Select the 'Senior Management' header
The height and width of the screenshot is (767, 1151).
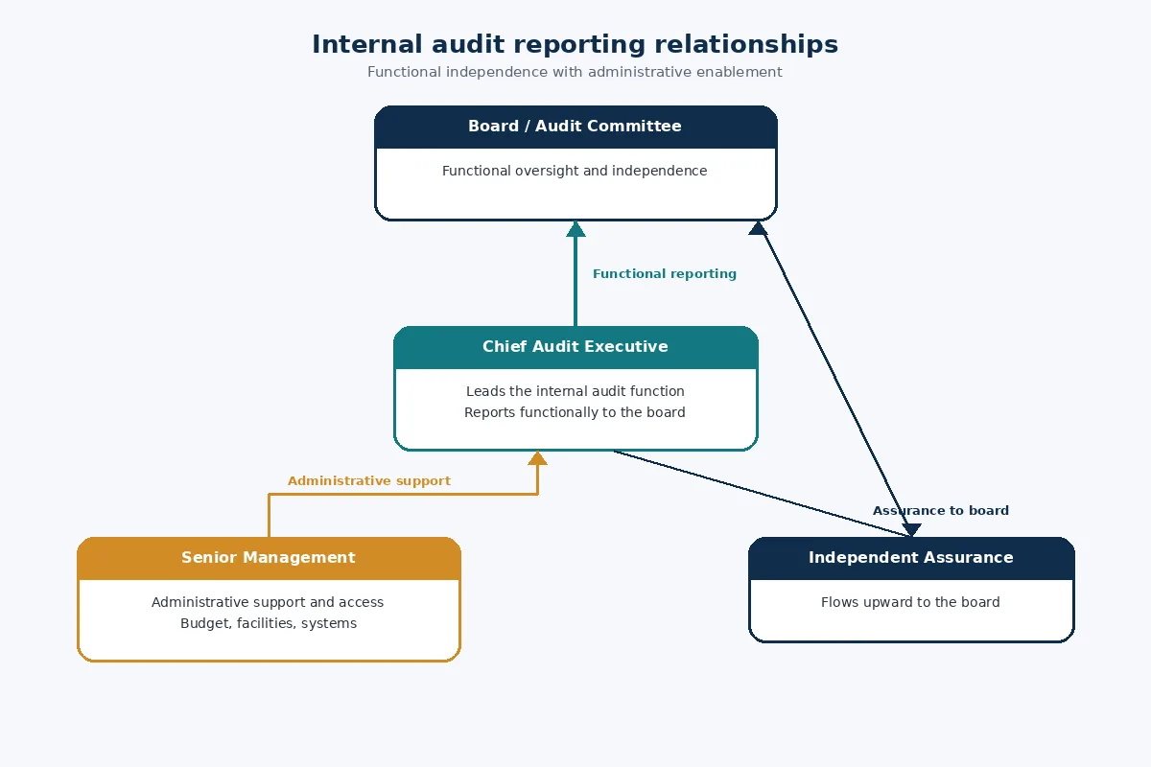click(x=269, y=558)
